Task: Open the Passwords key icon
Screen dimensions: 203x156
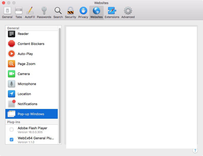Action: coord(44,11)
